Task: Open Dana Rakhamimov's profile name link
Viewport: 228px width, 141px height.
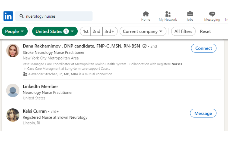Action: coord(81,46)
